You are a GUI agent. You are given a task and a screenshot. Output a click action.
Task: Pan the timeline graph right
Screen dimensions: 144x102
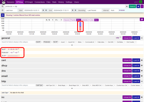(x=61, y=20)
